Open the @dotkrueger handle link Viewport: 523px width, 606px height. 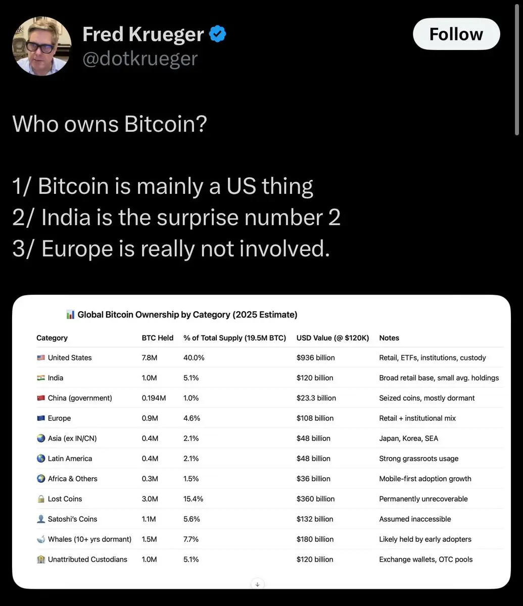tap(140, 59)
